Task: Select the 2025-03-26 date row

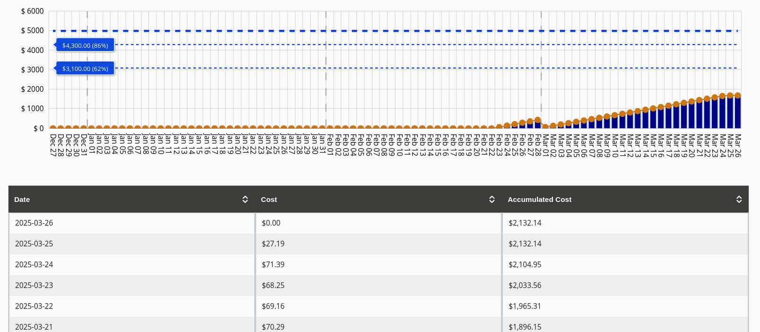Action: [34, 223]
